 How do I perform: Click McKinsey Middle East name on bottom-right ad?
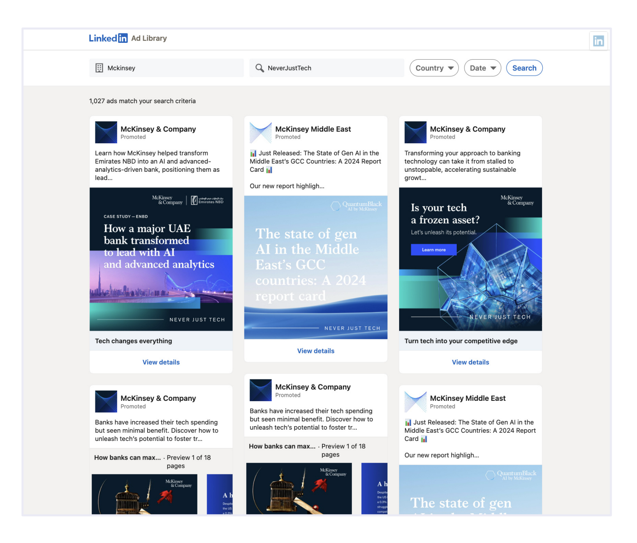coord(468,398)
